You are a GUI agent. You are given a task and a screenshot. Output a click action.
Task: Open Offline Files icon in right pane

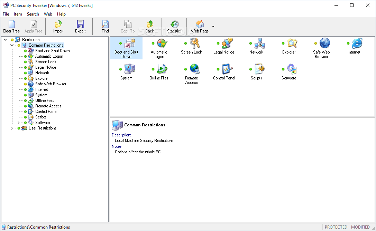[x=162, y=69]
